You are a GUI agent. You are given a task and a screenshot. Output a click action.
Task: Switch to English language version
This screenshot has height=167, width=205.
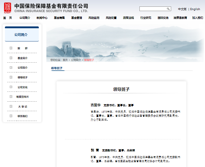195,9
